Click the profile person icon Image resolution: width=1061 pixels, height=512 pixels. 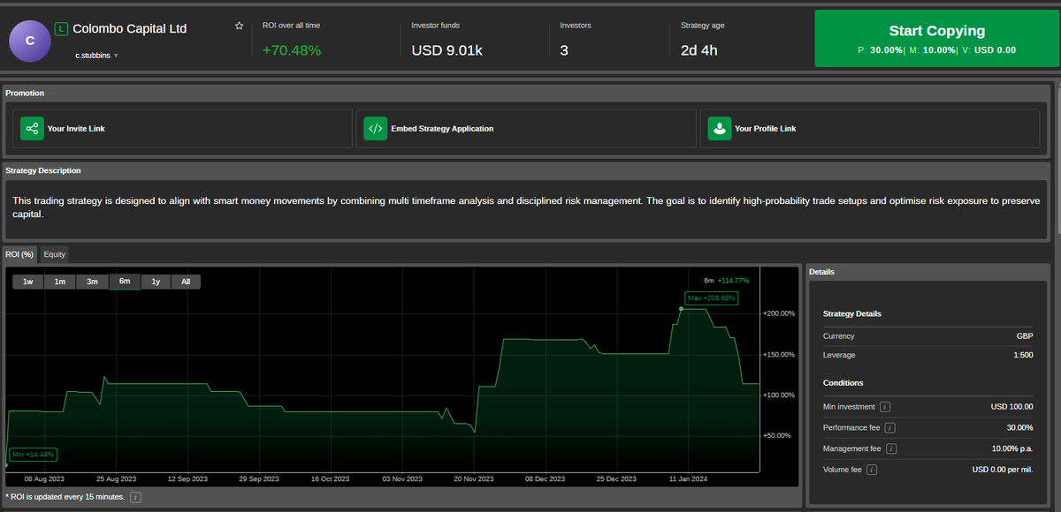click(x=719, y=129)
